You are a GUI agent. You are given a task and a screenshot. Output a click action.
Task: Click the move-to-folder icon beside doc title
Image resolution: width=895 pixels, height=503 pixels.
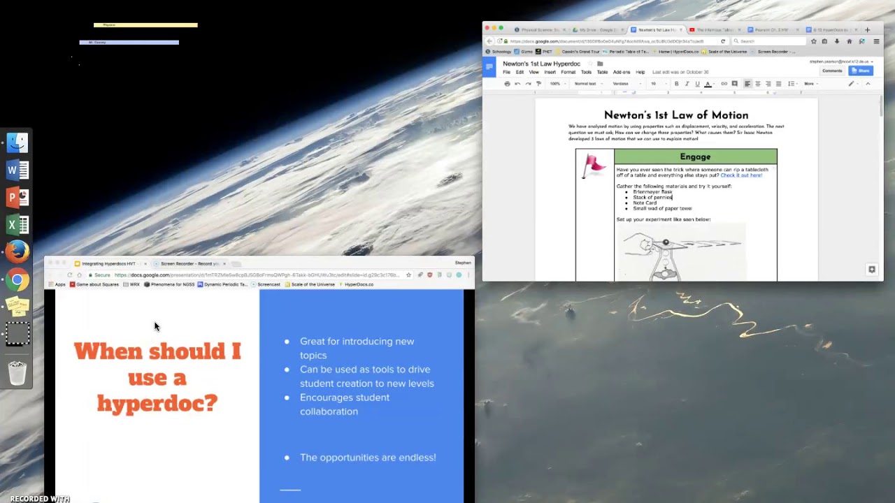click(600, 64)
